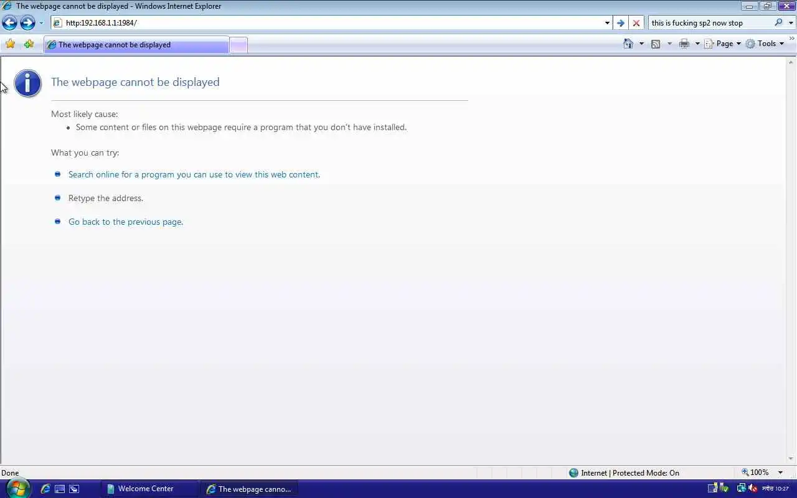Click the green shield tray icon
This screenshot has width=797, height=498.
(x=724, y=488)
